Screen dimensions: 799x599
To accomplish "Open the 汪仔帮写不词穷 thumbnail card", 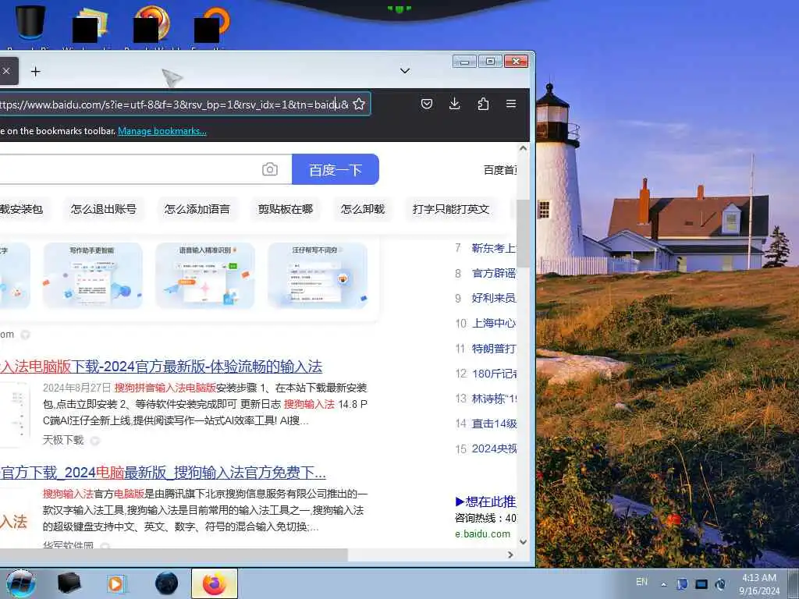I will (x=318, y=275).
